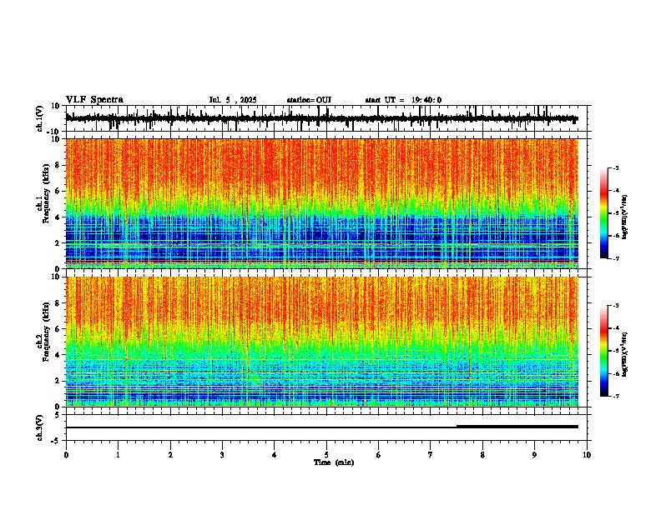Select the date text "Jul 5, 2025"
This screenshot has width=661, height=510.
pyautogui.click(x=233, y=100)
